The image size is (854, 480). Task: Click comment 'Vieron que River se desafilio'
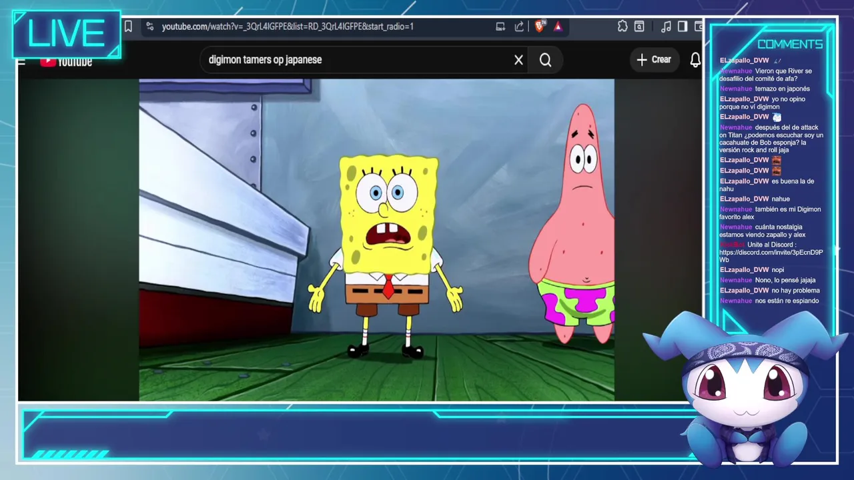(765, 75)
